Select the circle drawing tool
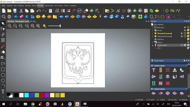The height and width of the screenshot is (107, 190). (x=3, y=75)
